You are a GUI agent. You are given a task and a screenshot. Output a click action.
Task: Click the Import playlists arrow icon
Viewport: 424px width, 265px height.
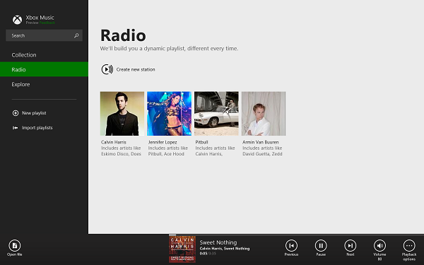coord(16,128)
